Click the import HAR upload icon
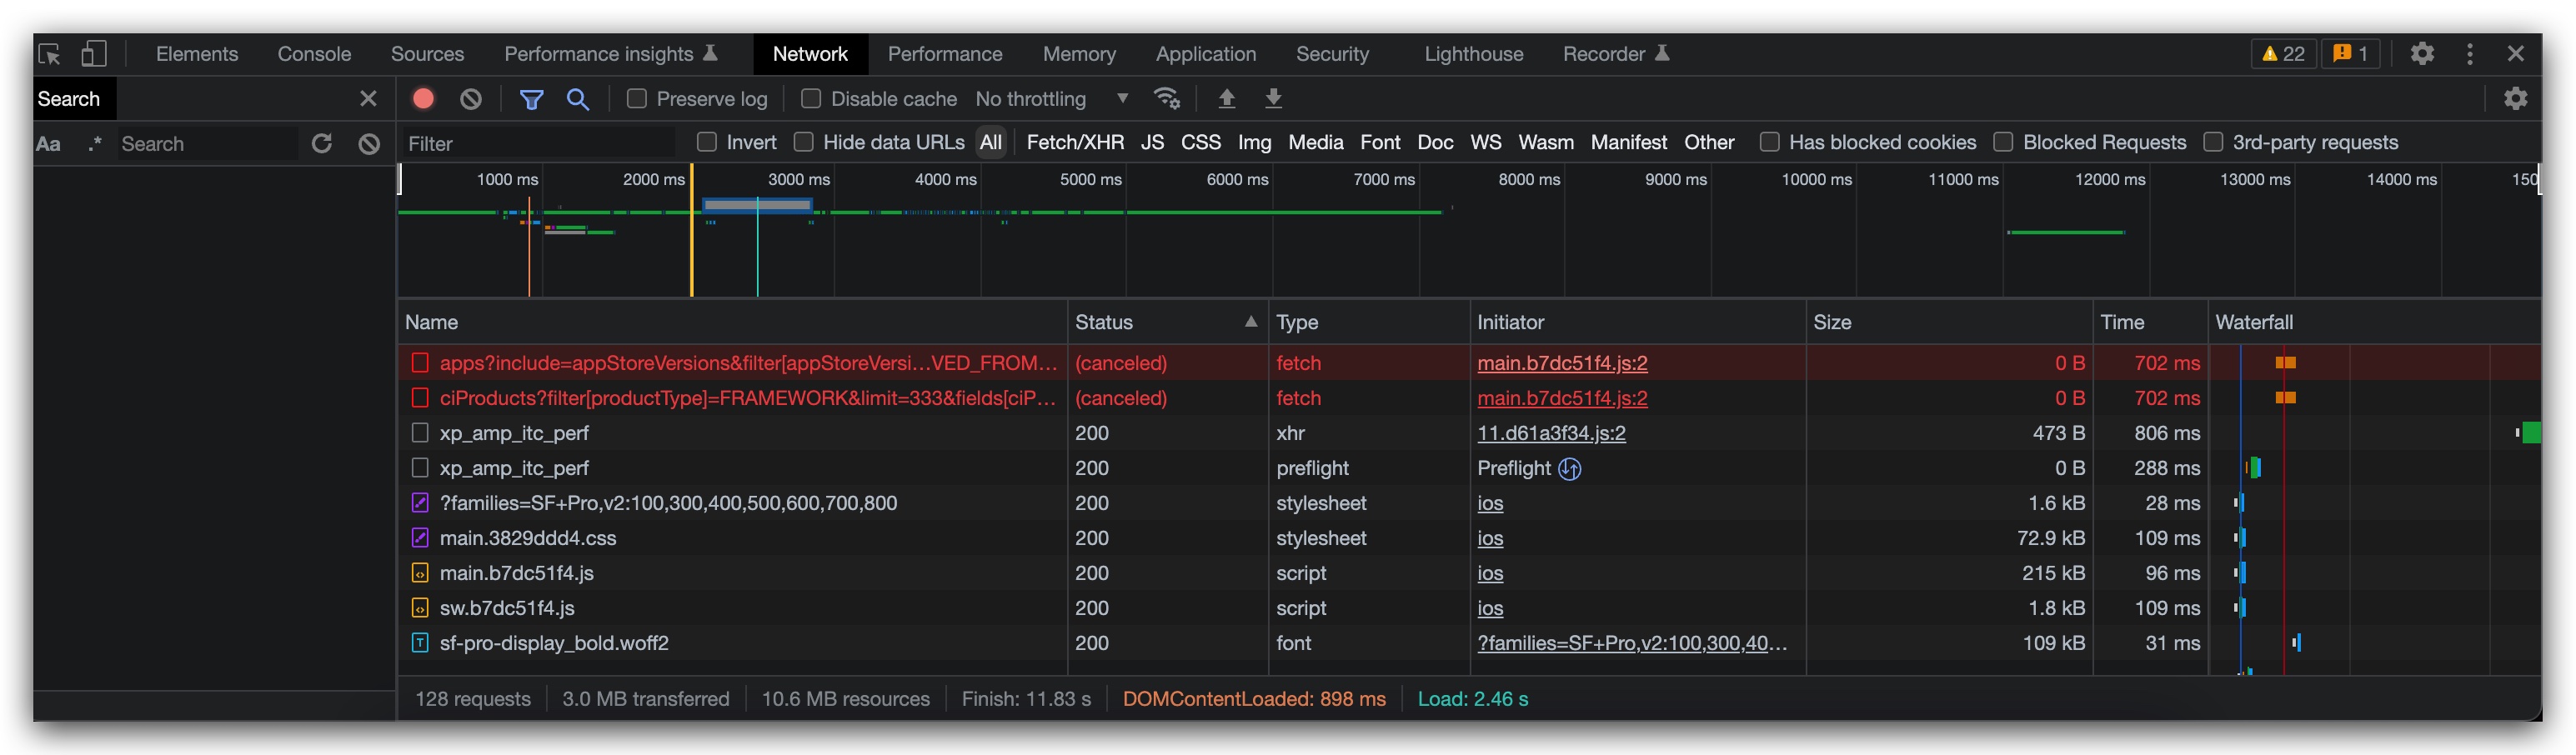 point(1226,98)
